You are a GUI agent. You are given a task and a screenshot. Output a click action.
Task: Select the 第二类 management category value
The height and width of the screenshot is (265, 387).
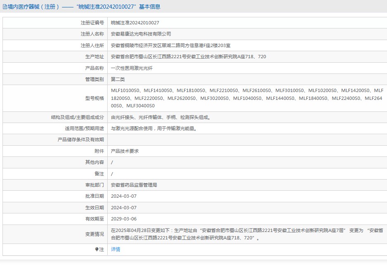tap(118, 79)
